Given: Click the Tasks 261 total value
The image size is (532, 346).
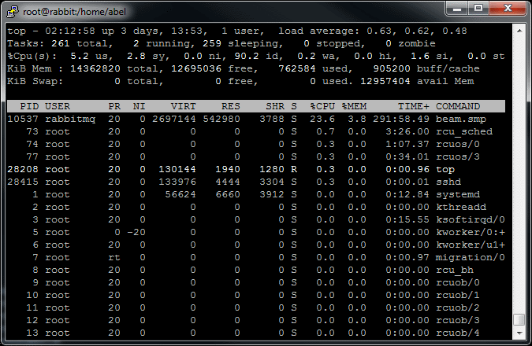Looking at the screenshot, I should coord(61,43).
